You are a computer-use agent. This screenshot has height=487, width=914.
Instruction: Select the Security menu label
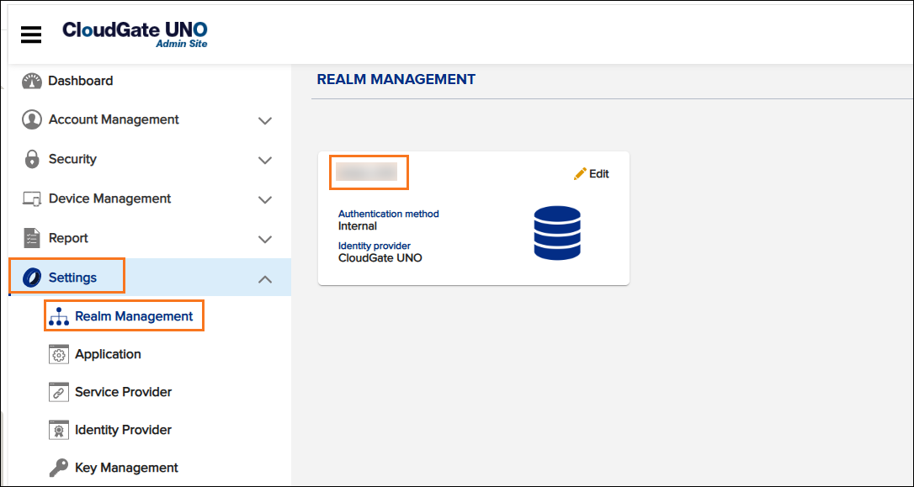pos(72,159)
